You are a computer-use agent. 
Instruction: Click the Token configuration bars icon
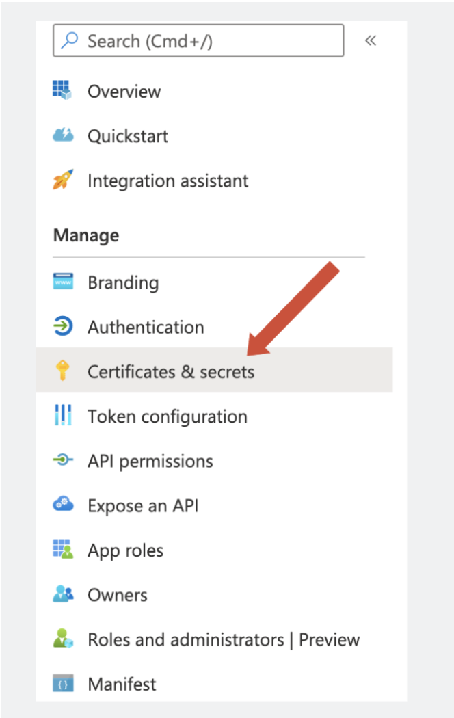pyautogui.click(x=63, y=415)
